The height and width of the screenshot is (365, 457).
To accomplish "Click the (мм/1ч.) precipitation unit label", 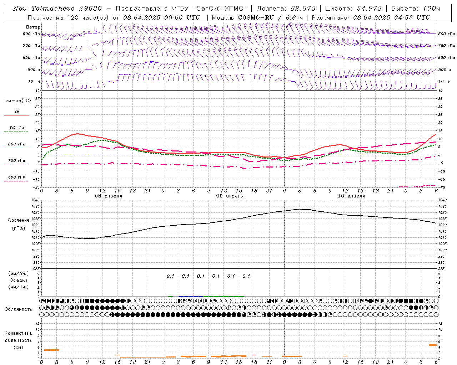I will click(18, 287).
